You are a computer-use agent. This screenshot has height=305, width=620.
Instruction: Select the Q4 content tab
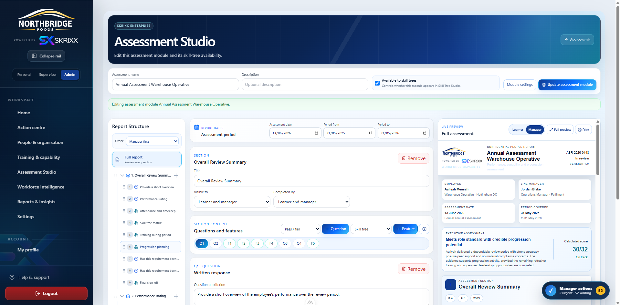point(299,243)
